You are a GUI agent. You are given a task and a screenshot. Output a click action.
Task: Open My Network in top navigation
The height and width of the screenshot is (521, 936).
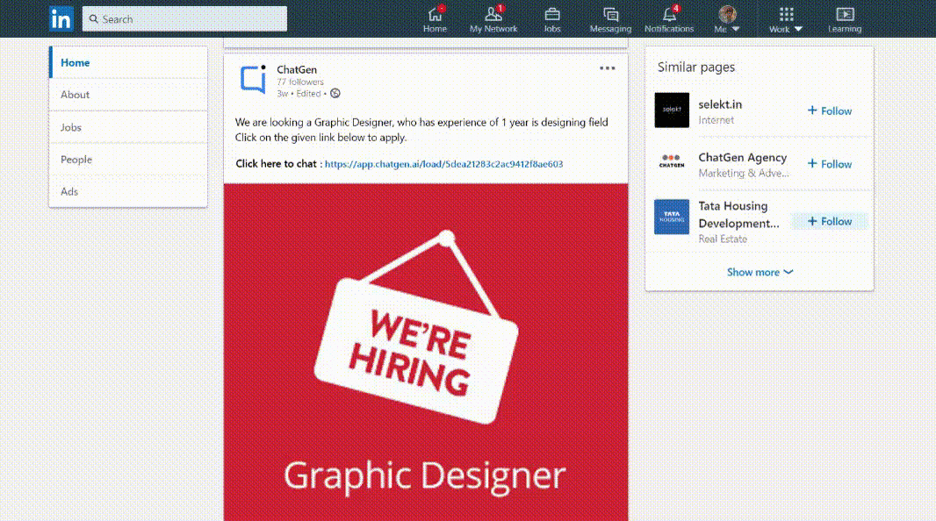tap(493, 19)
